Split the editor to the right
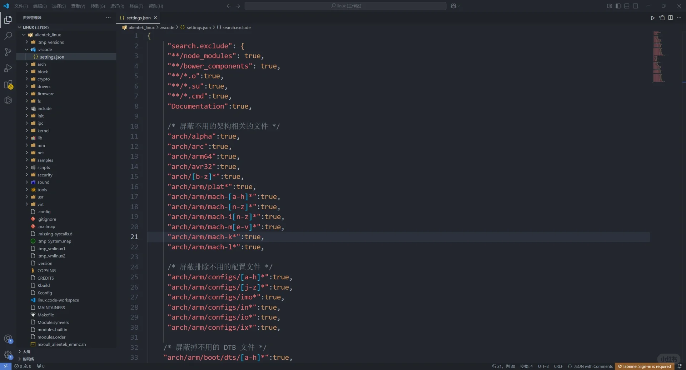 coord(671,18)
